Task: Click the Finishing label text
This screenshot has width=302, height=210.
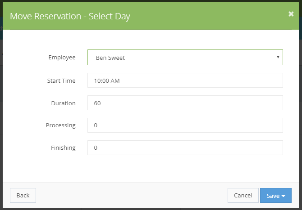Action: [x=63, y=148]
